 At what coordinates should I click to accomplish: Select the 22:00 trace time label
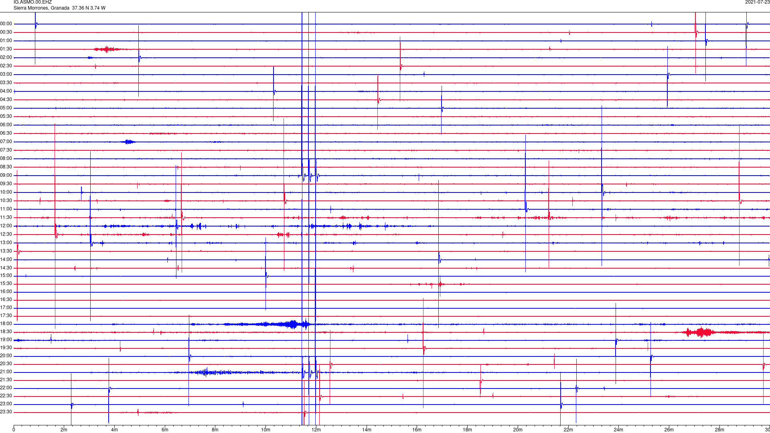pyautogui.click(x=6, y=388)
